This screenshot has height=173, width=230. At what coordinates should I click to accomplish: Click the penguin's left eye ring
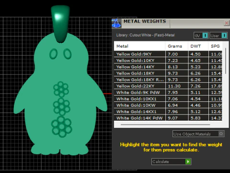[53, 54]
